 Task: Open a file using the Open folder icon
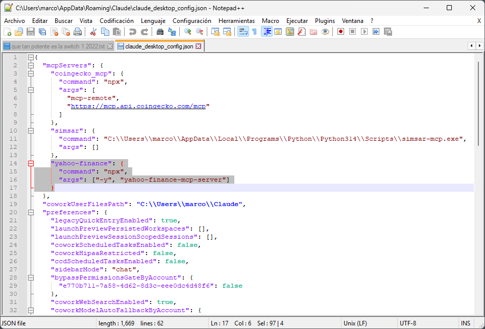tap(19, 32)
